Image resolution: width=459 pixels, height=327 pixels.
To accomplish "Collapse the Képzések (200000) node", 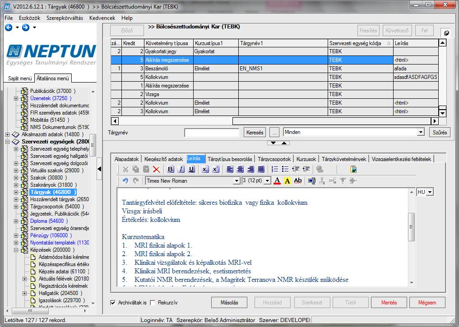I will point(16,250).
